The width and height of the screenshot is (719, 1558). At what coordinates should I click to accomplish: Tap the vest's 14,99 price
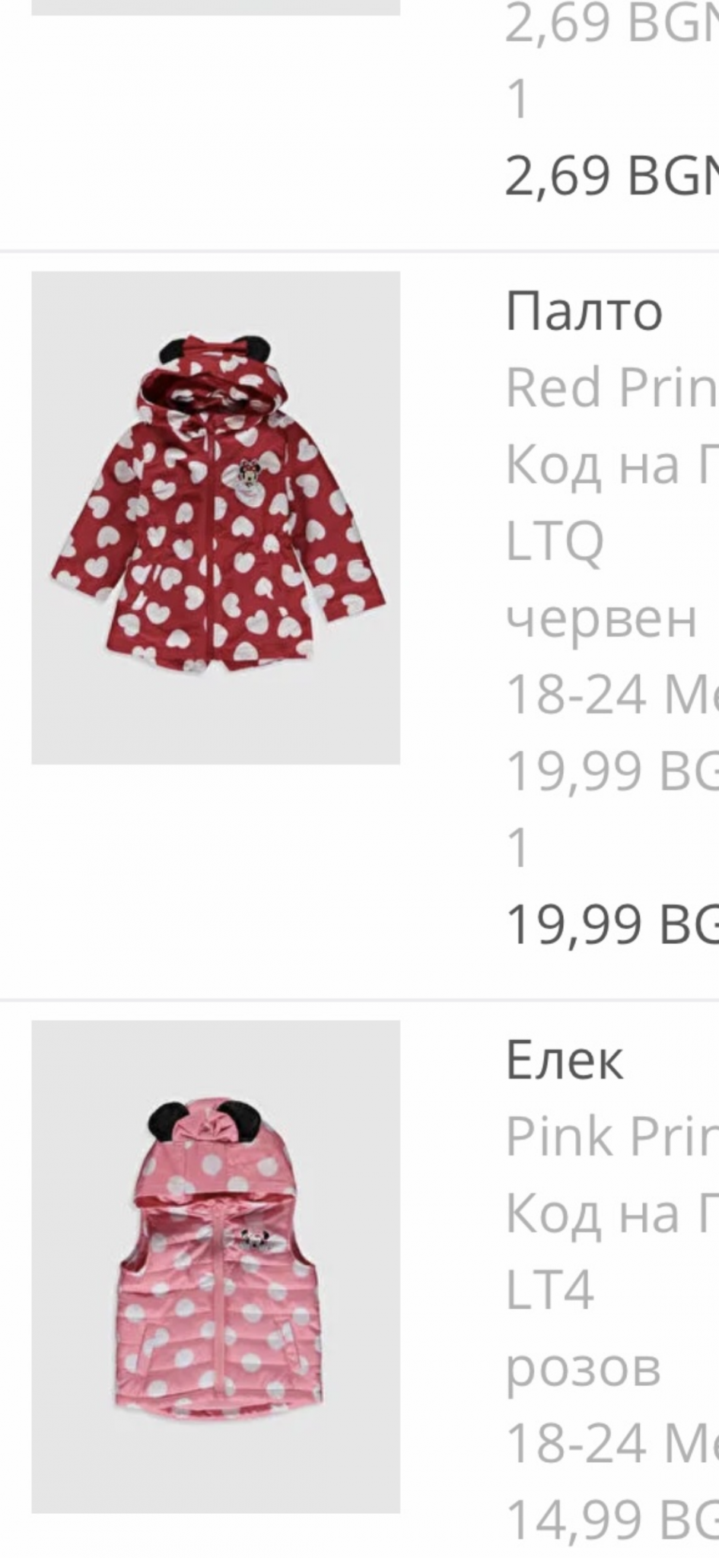[612, 1520]
